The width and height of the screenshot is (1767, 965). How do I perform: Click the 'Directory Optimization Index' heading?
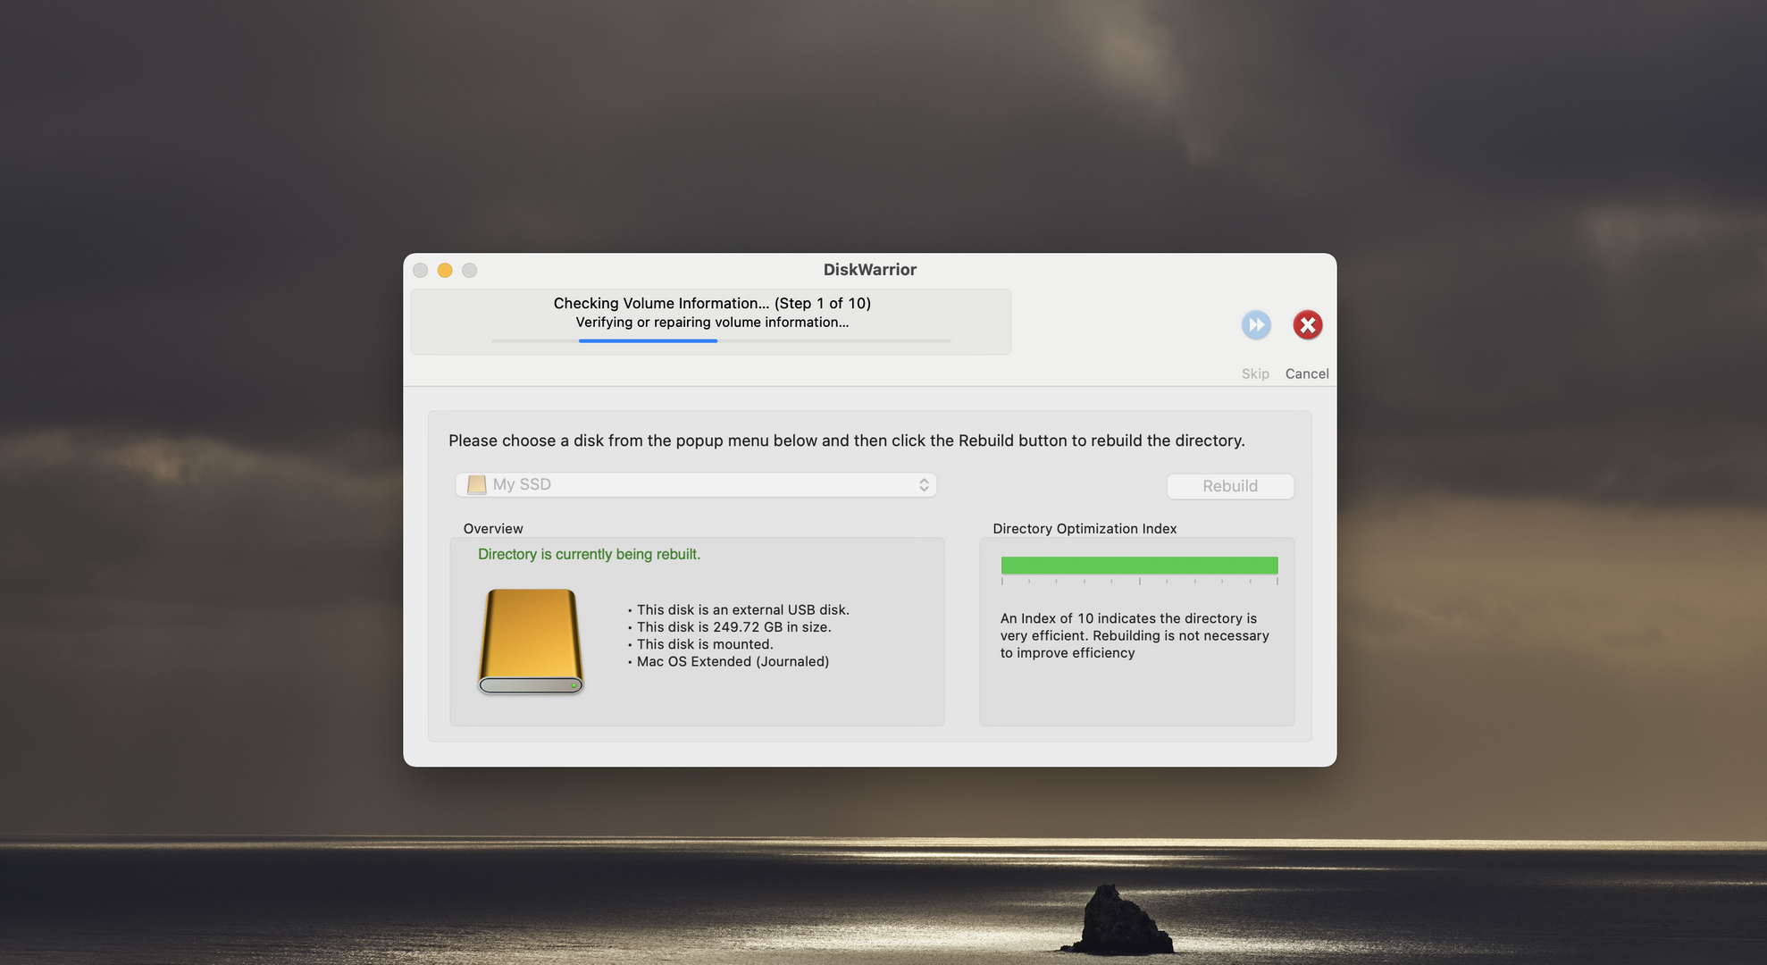pos(1084,528)
